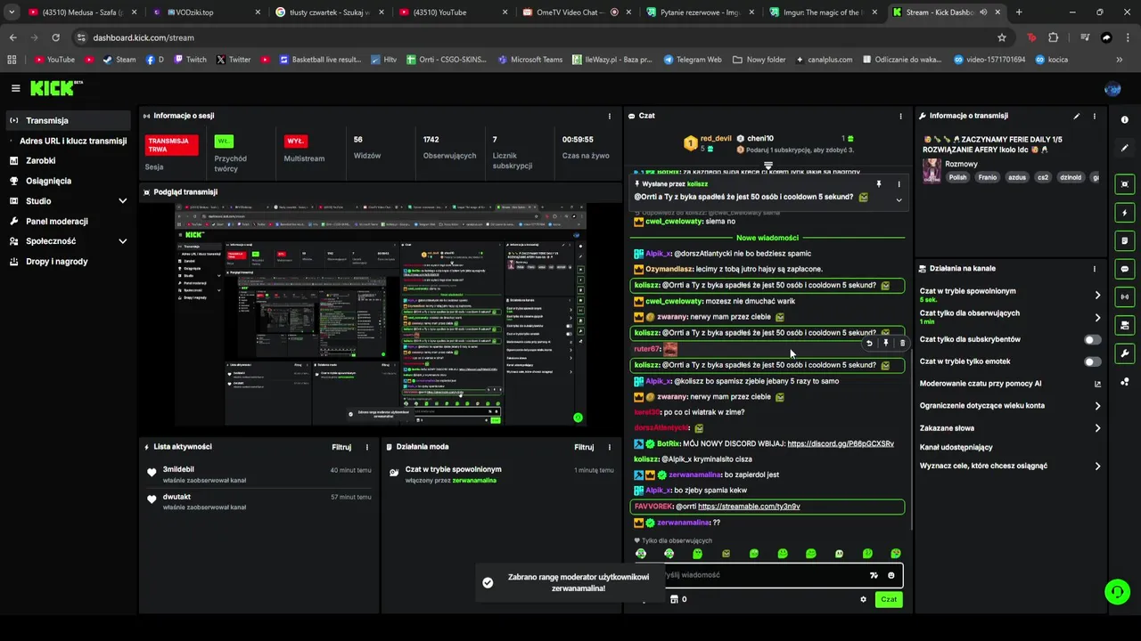The width and height of the screenshot is (1141, 641).
Task: Click the info icon in the right sidebar
Action: point(1125,120)
